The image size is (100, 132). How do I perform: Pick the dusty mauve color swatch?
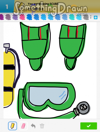pyautogui.click(x=8, y=17)
